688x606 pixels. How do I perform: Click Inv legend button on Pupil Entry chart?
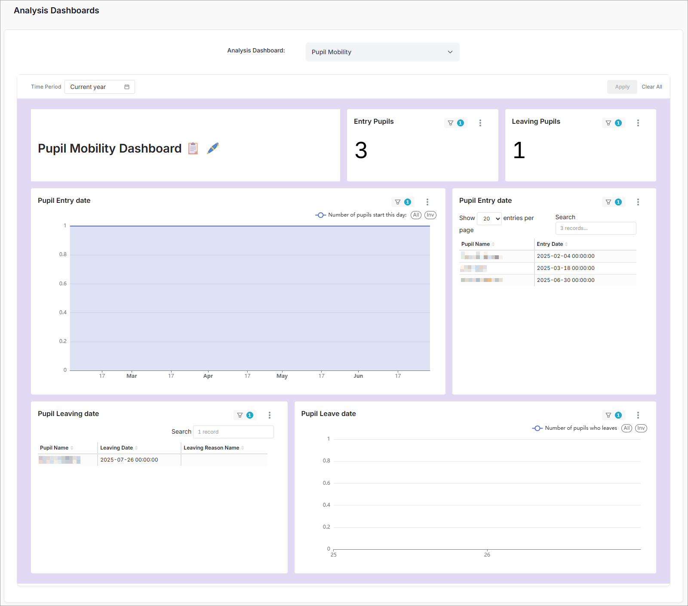[x=430, y=215]
